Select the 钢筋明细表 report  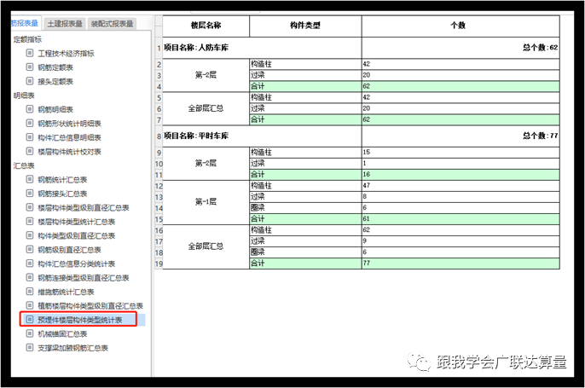(55, 109)
